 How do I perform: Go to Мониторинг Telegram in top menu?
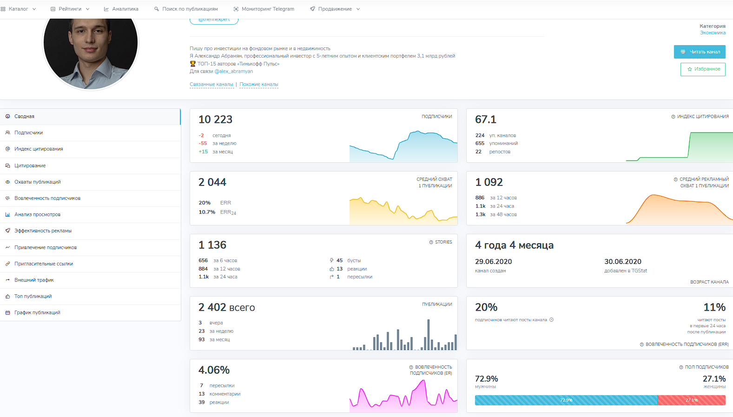pos(264,9)
